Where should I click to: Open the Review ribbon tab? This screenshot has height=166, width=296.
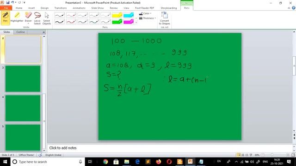[114, 8]
